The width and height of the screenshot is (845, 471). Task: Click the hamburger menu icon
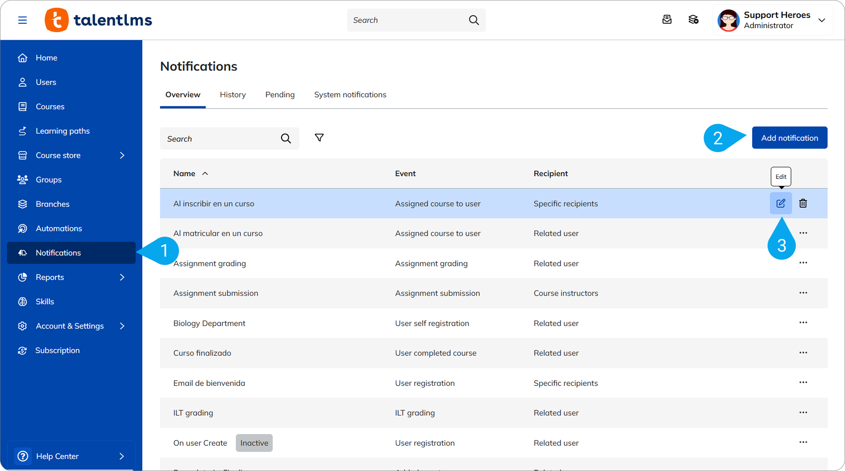click(x=22, y=20)
